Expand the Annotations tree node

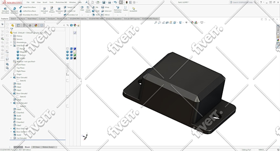(11, 42)
